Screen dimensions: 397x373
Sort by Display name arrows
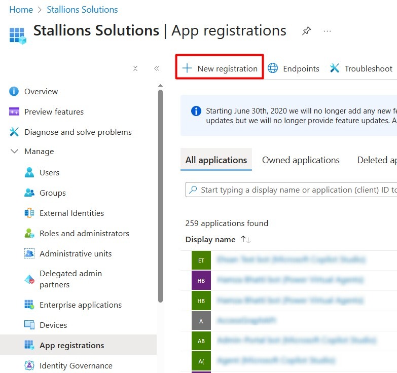click(246, 239)
